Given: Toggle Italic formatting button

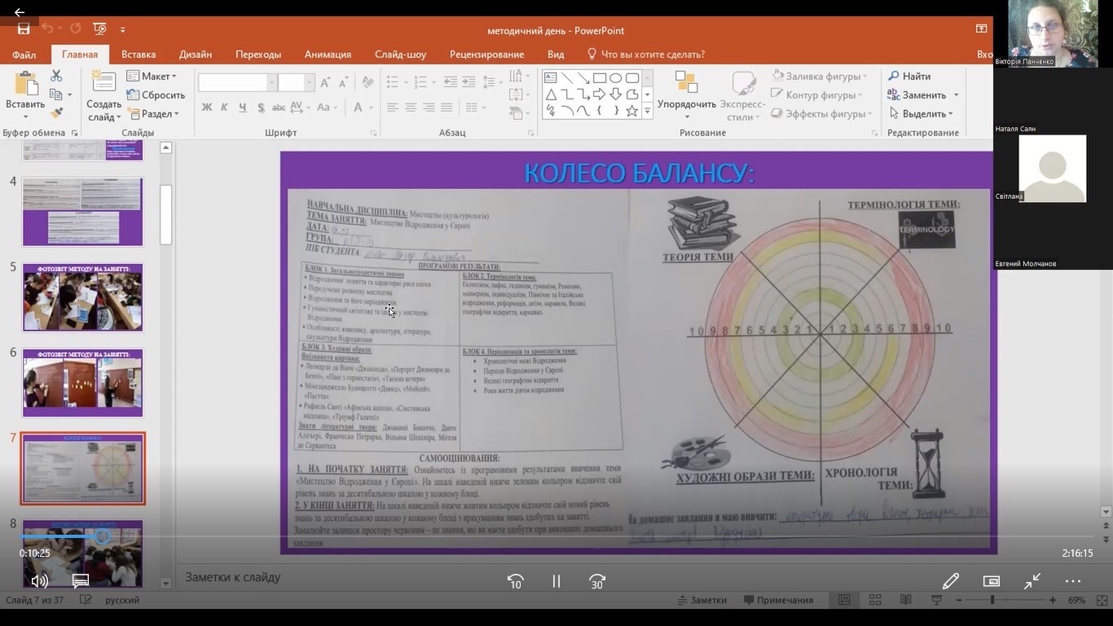Looking at the screenshot, I should [225, 108].
